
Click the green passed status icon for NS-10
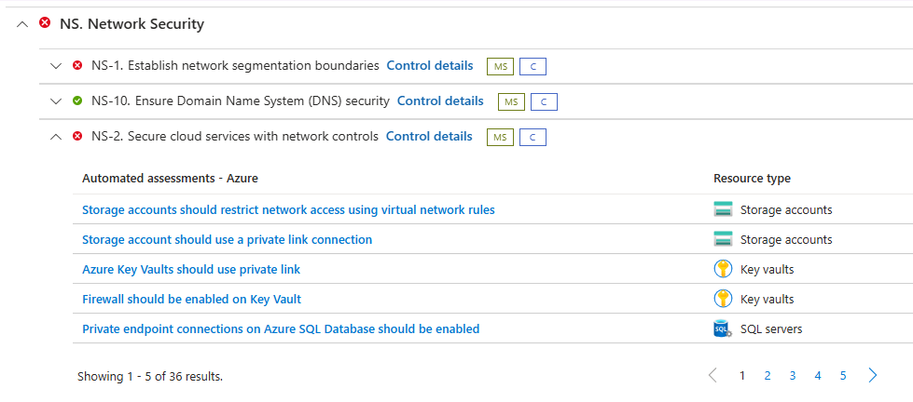coord(77,100)
